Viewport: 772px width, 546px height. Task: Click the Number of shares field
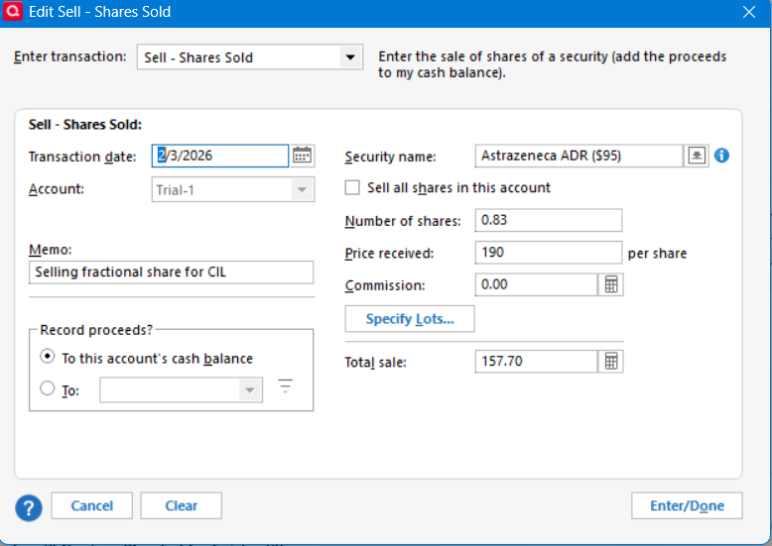coord(549,220)
